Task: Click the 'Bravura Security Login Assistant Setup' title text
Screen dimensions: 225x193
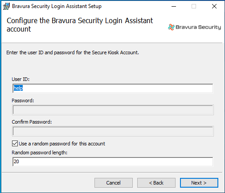Action: click(x=57, y=6)
